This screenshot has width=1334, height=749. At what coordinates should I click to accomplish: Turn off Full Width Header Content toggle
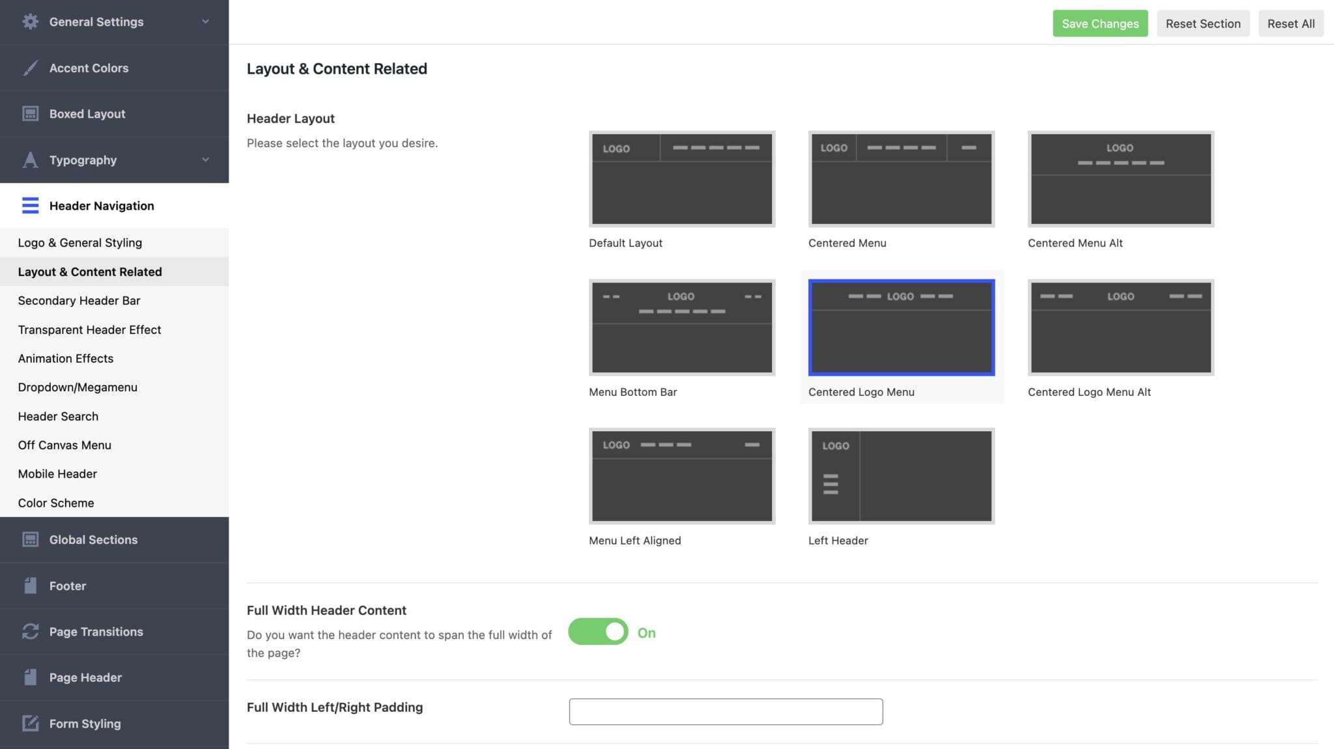coord(598,632)
